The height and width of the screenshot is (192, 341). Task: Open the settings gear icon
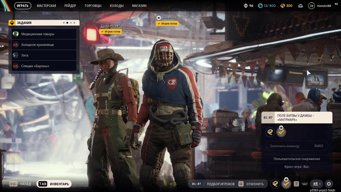tap(329, 184)
